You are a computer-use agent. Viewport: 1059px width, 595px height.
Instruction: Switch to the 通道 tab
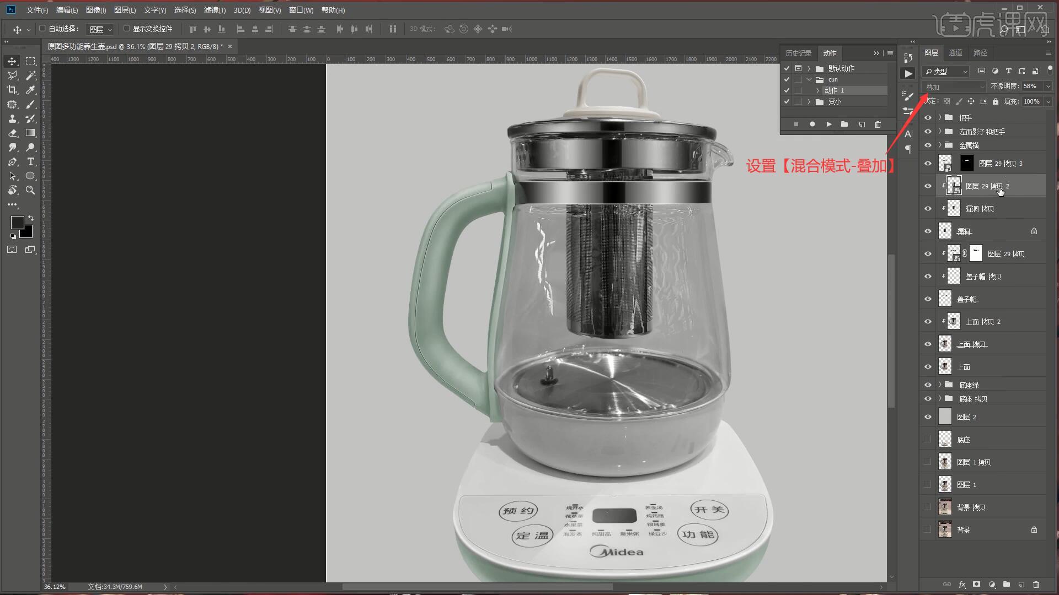[x=955, y=53]
